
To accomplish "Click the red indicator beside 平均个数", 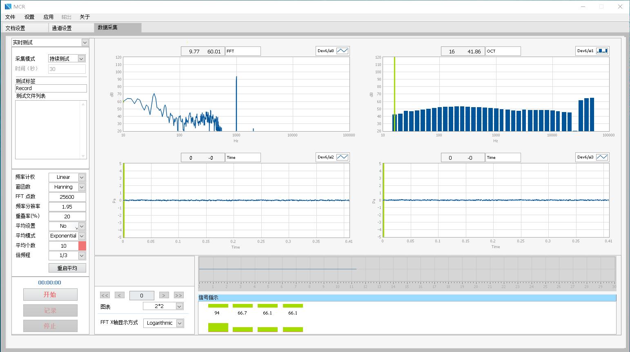I will [82, 246].
